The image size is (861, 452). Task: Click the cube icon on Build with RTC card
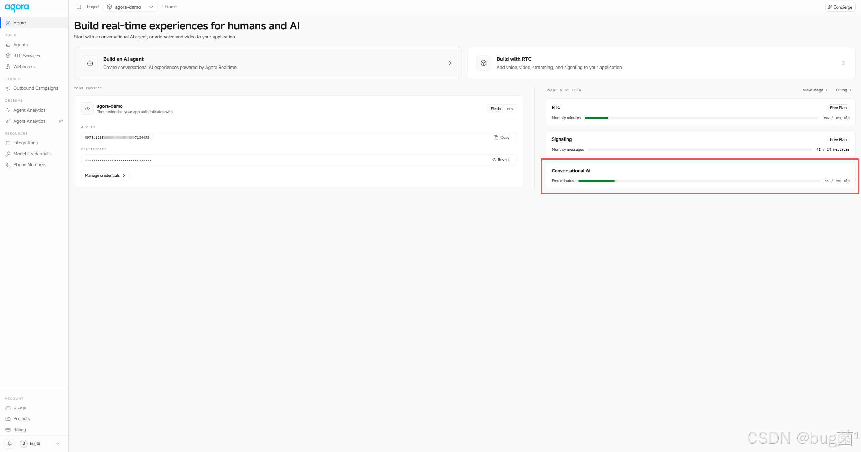(484, 63)
